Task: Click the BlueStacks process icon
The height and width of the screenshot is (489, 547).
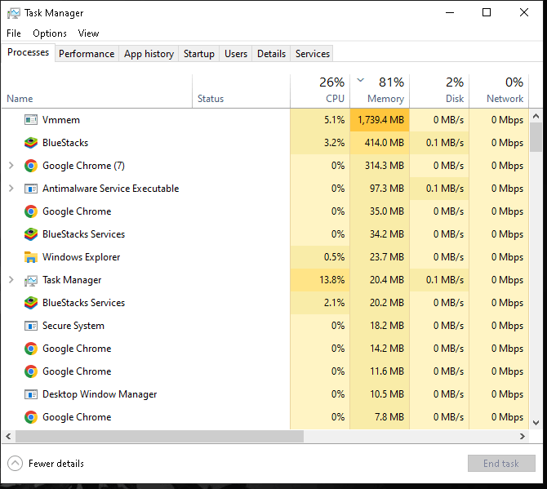Action: (x=31, y=143)
